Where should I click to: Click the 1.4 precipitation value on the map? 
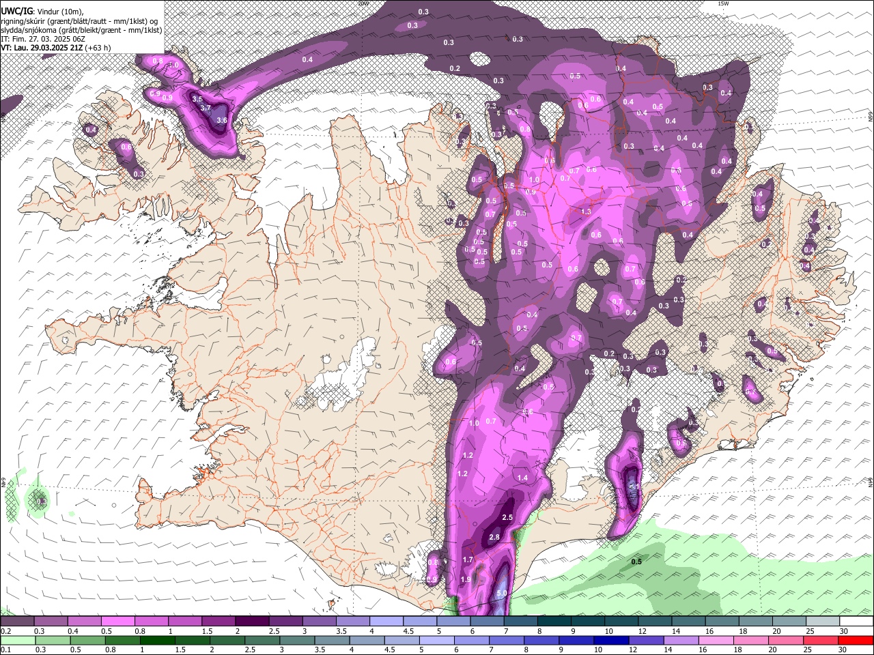click(x=523, y=478)
